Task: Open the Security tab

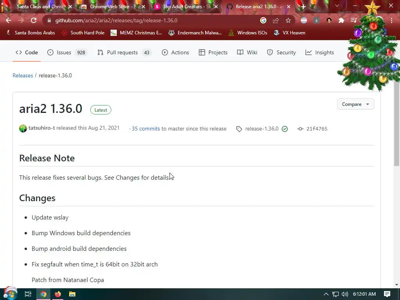Action: 281,53
